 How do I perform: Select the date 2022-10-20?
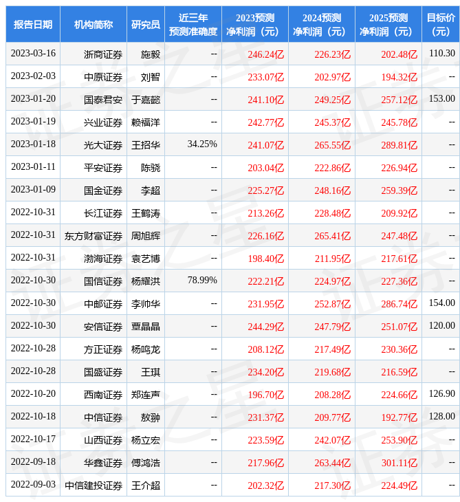[33, 394]
